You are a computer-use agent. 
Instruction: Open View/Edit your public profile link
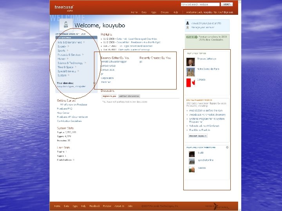206,23
